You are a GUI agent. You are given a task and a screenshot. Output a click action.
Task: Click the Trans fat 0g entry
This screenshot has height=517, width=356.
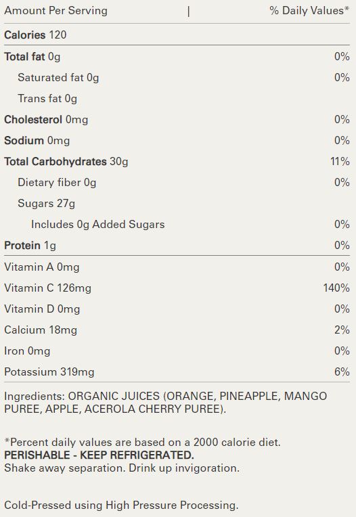coord(47,99)
